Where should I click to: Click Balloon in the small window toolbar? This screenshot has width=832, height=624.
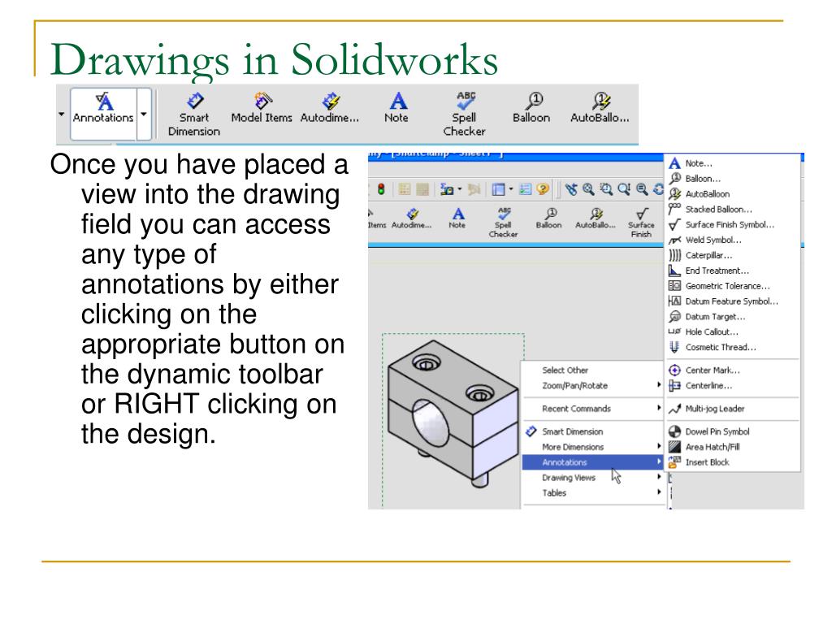click(549, 218)
